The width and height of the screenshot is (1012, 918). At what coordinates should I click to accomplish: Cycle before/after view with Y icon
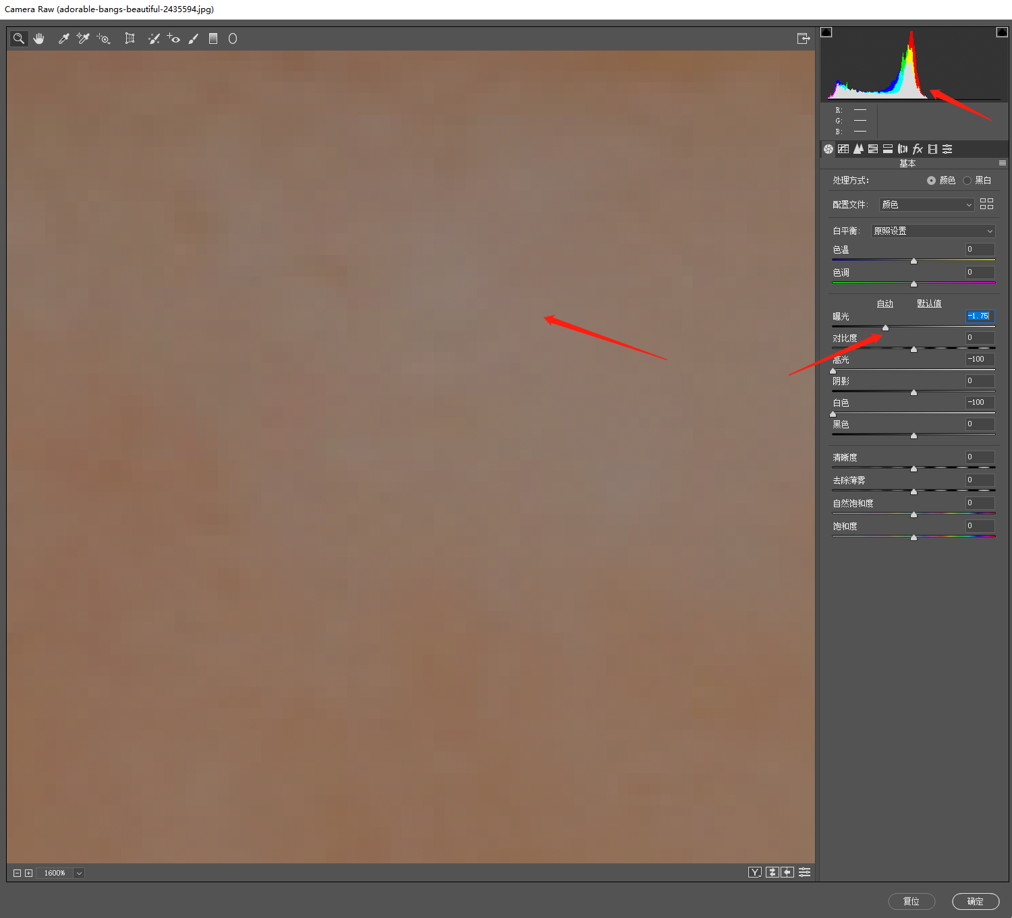[x=755, y=872]
